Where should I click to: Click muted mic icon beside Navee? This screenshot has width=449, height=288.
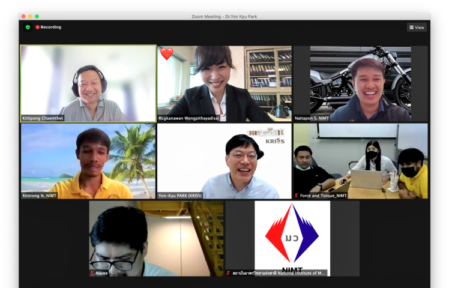tap(92, 273)
